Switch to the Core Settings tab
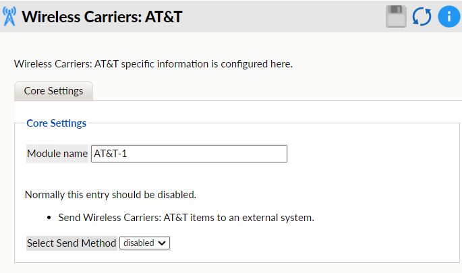 [x=53, y=91]
